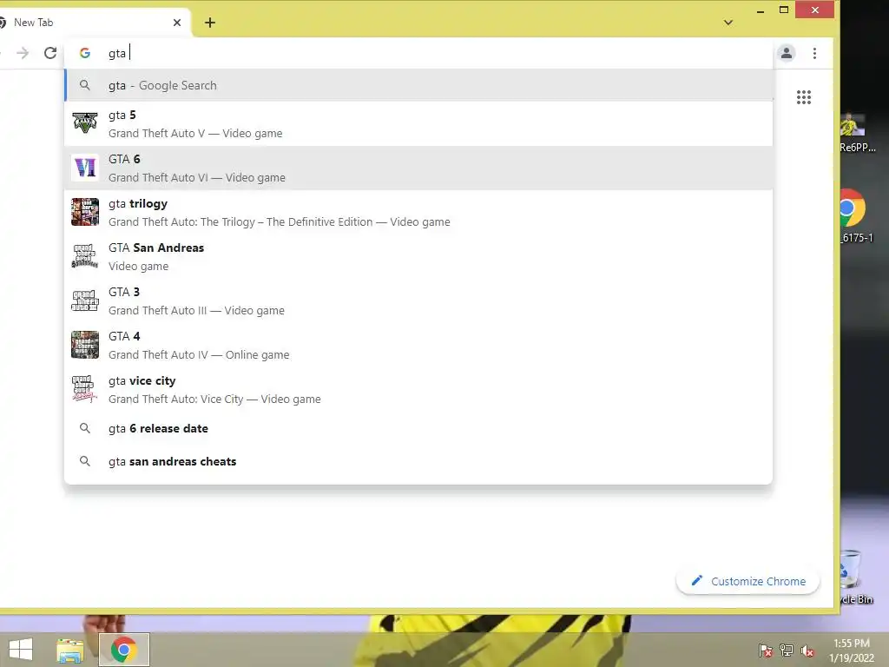The height and width of the screenshot is (667, 889).
Task: Click the reload page icon
Action: (50, 53)
